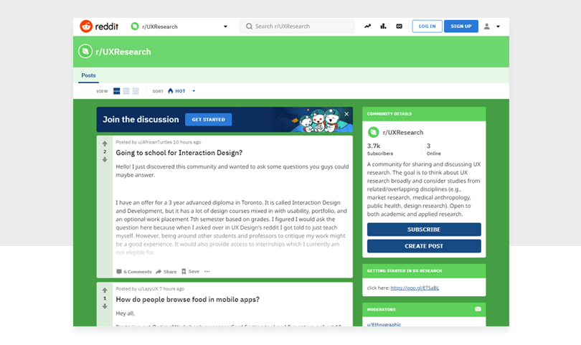The height and width of the screenshot is (345, 581).
Task: Downvote the mobile apps food post
Action: click(x=105, y=306)
